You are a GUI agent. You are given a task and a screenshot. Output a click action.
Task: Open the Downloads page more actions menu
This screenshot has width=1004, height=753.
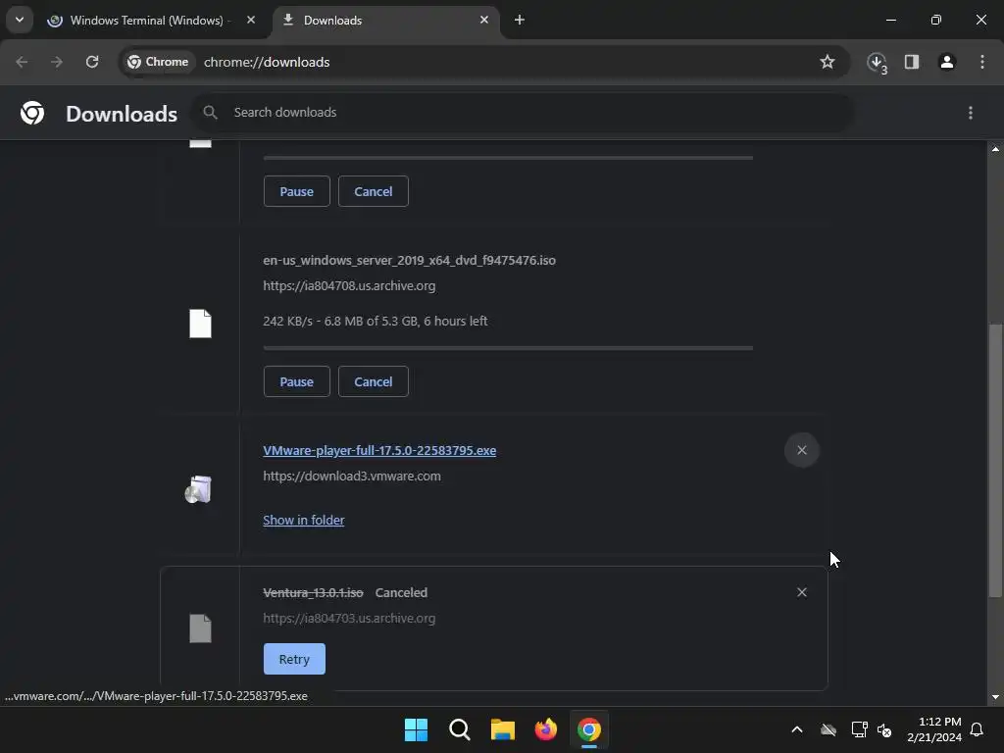click(971, 113)
